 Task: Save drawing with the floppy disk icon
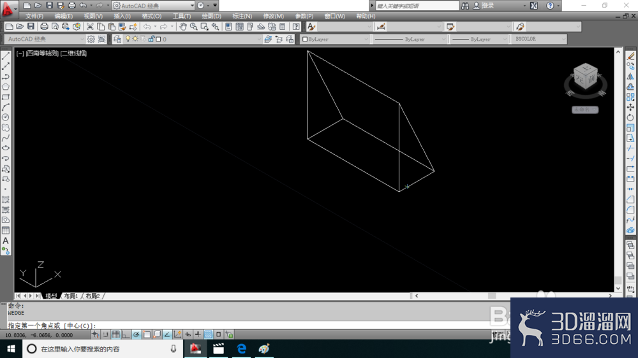pyautogui.click(x=31, y=27)
